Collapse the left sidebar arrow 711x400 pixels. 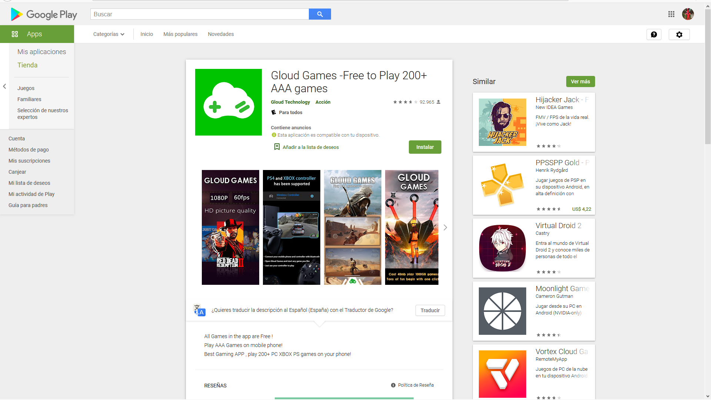(x=4, y=86)
